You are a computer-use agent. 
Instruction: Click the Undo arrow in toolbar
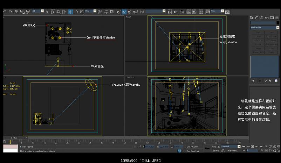(5, 12)
